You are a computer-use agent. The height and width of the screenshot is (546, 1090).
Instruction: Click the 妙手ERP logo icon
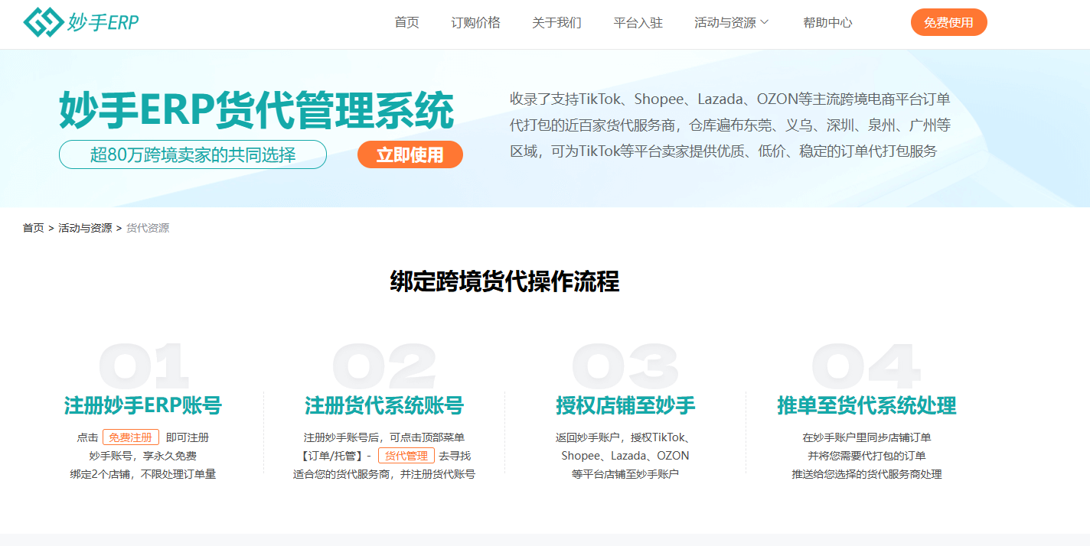click(43, 22)
